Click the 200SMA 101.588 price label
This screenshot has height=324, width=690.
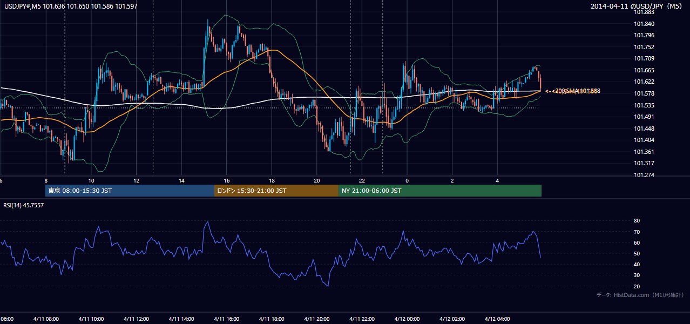pos(577,91)
